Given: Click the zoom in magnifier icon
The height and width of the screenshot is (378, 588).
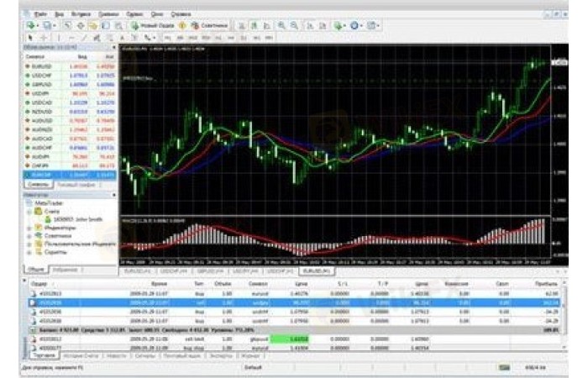Looking at the screenshot, I should click(281, 26).
